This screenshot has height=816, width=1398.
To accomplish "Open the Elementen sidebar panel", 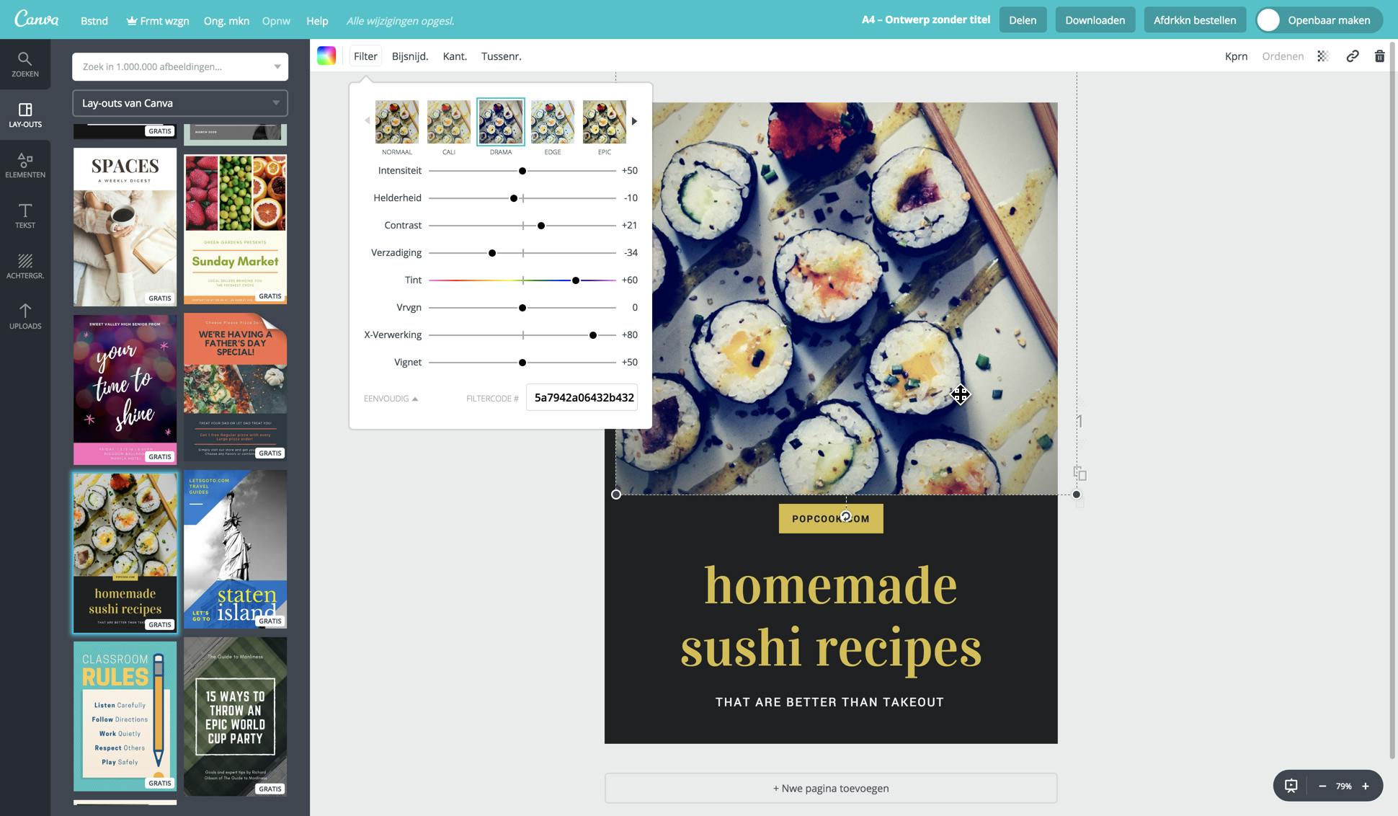I will click(x=25, y=164).
